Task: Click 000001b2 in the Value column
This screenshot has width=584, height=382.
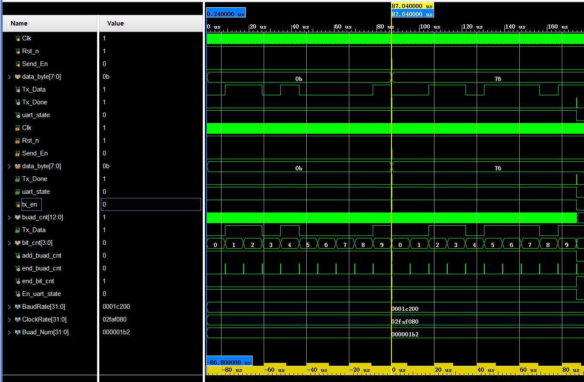Action: point(116,332)
